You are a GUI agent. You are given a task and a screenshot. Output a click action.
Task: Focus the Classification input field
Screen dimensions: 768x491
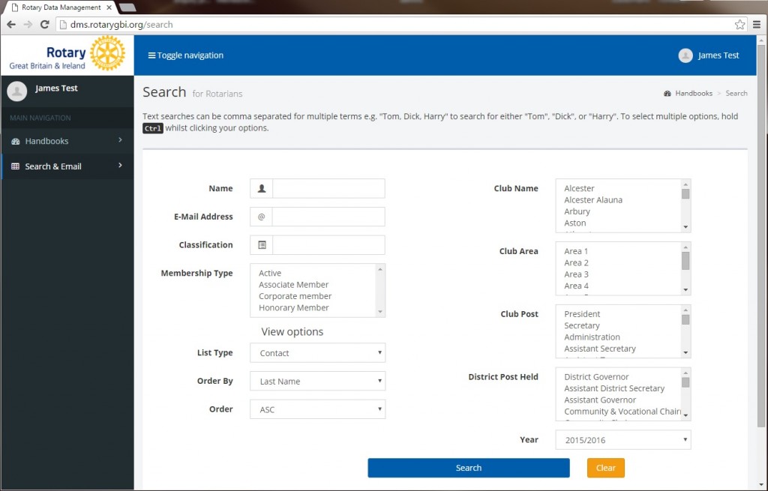click(328, 245)
